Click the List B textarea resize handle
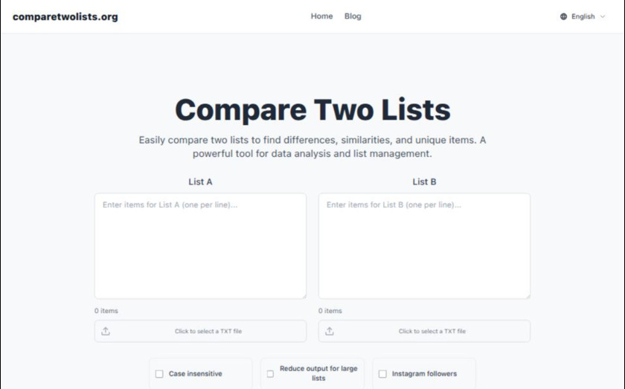 pos(527,295)
